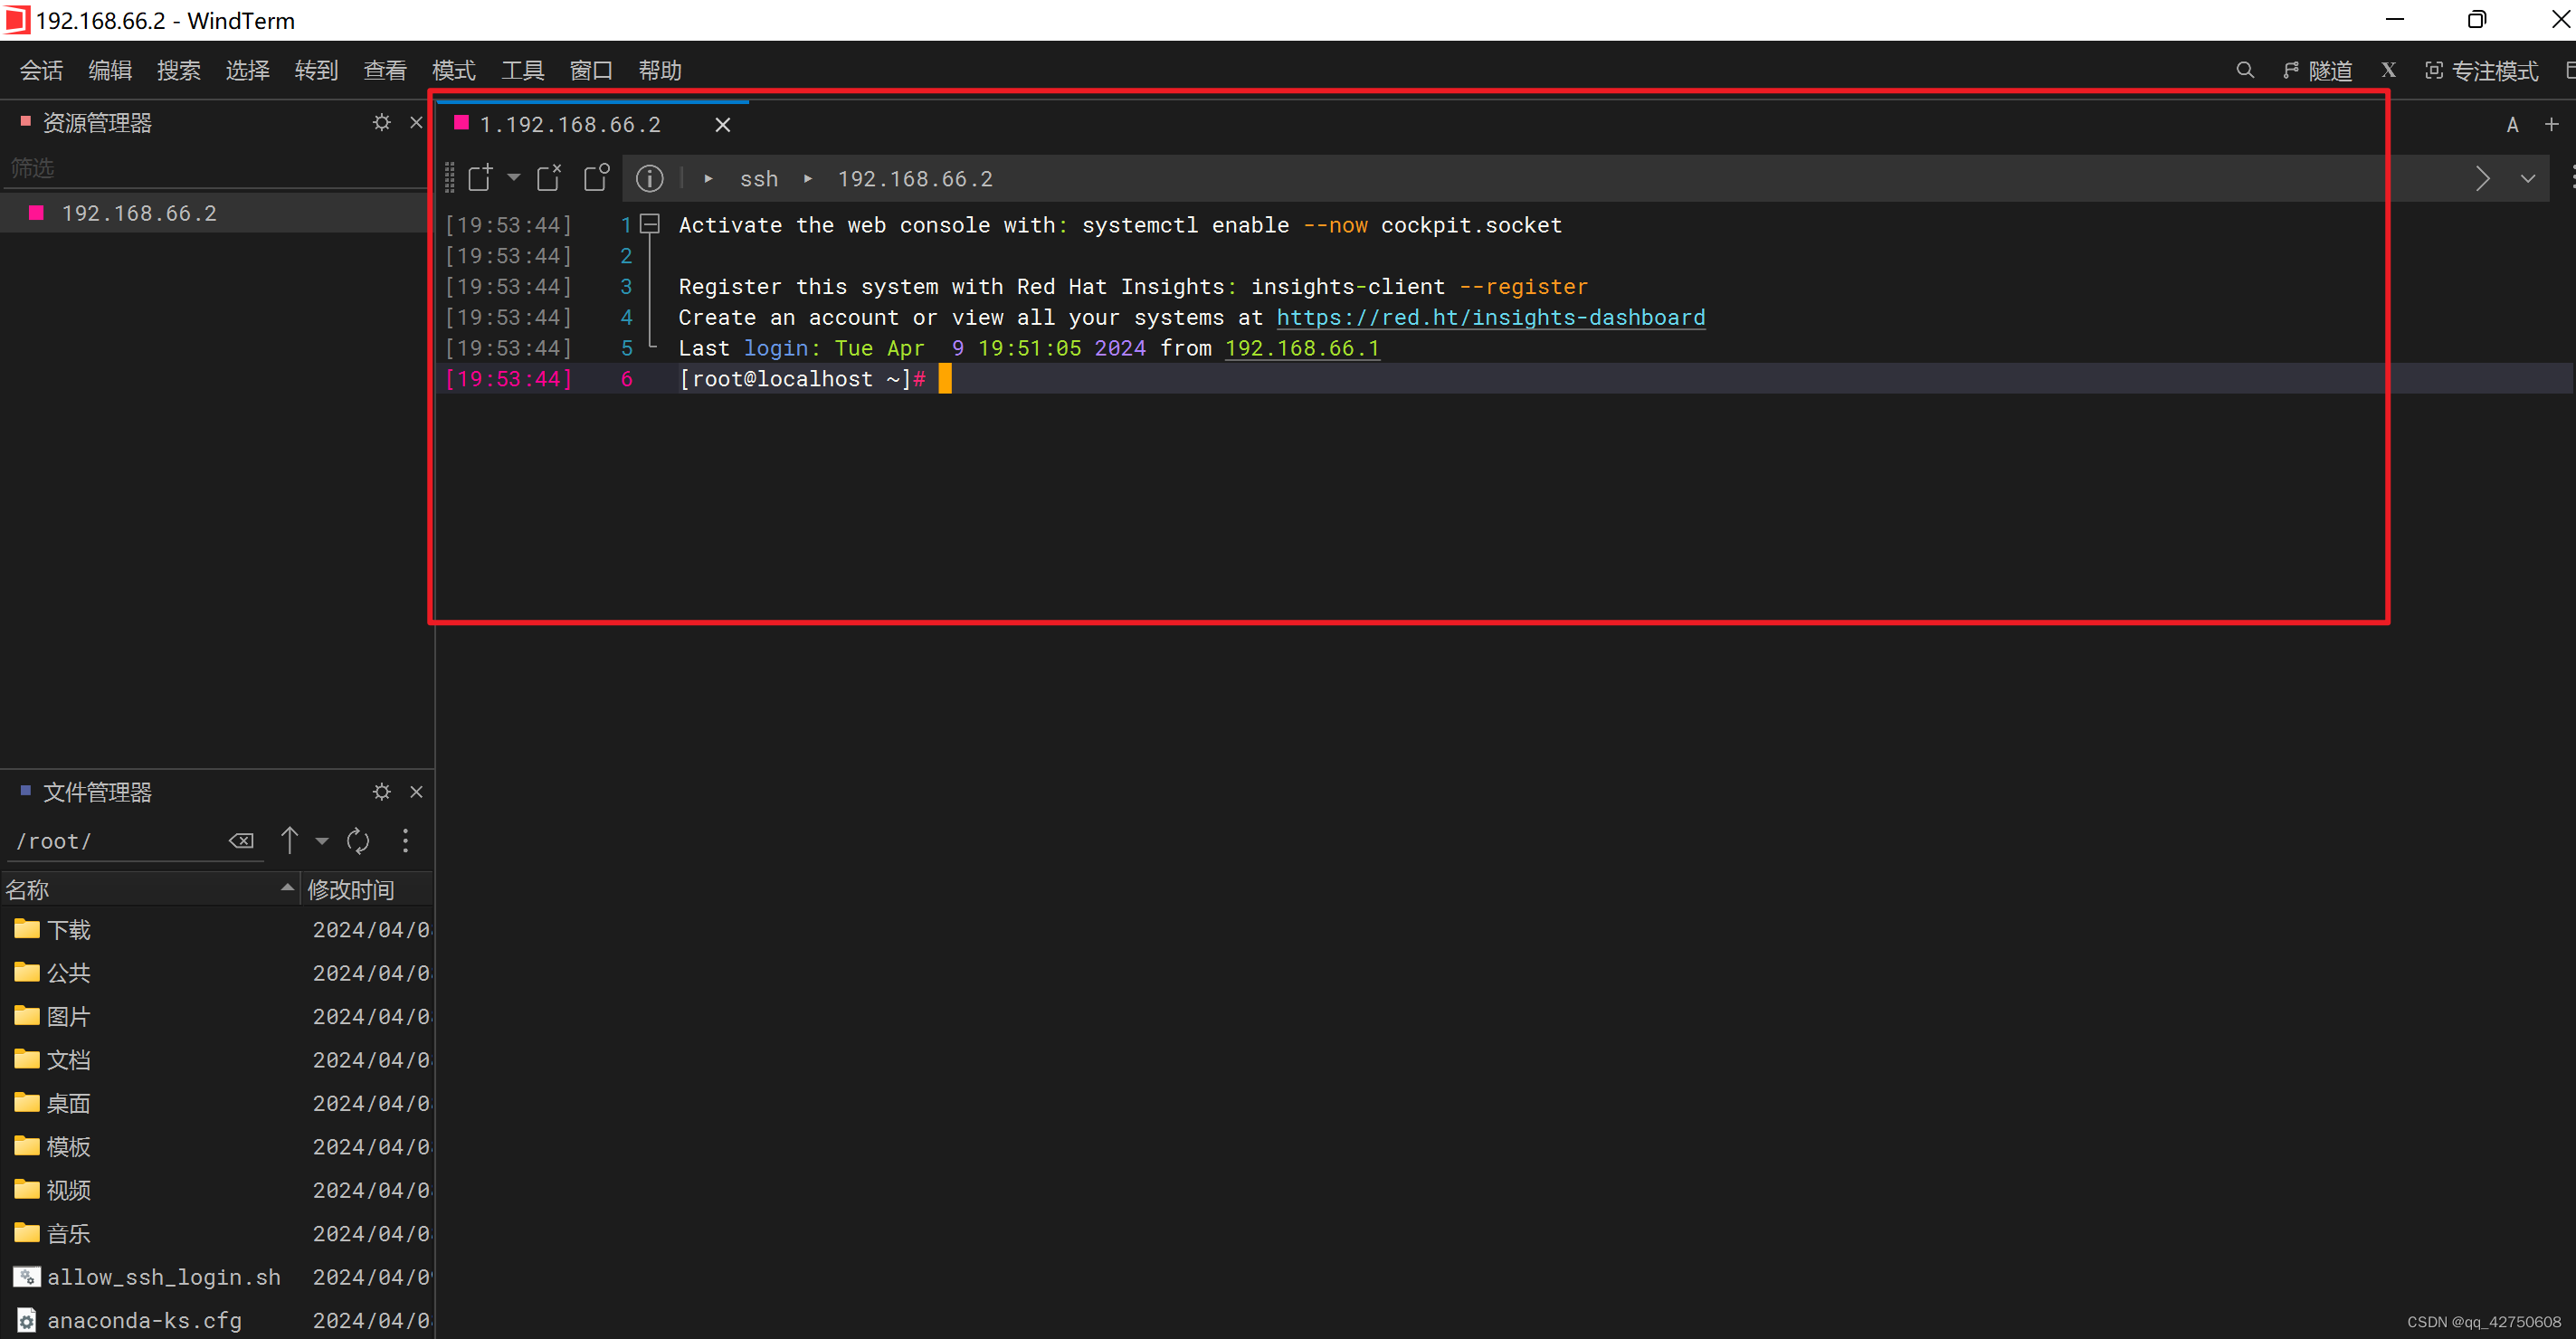Enable 专注模式 focus mode
This screenshot has width=2576, height=1339.
click(x=2481, y=70)
